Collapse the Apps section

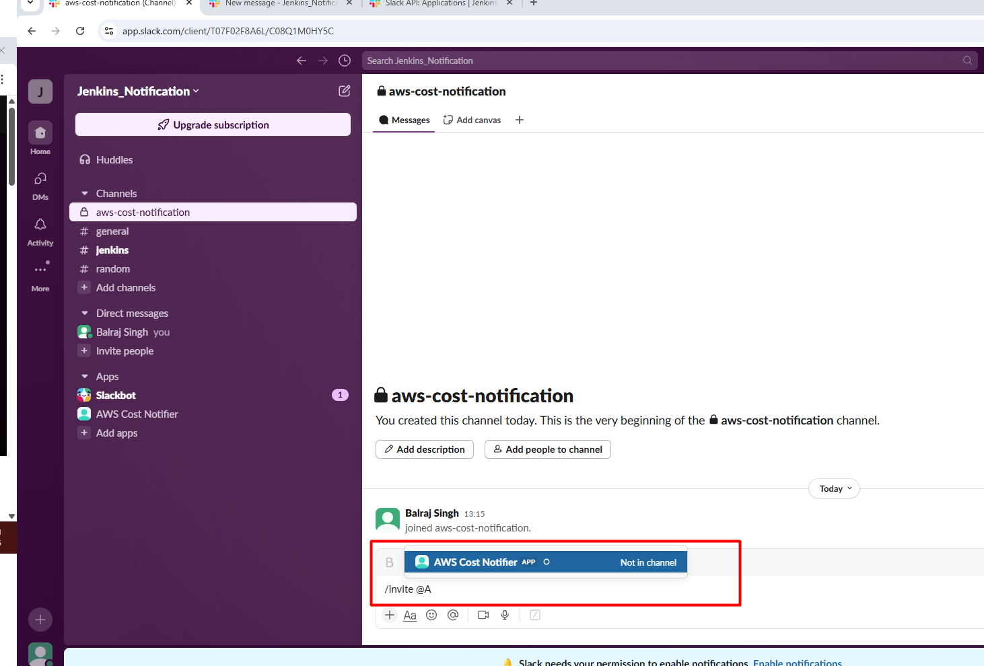[85, 377]
